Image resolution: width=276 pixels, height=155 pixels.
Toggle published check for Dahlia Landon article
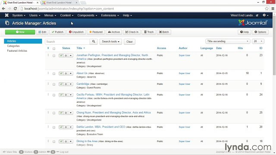click(61, 127)
